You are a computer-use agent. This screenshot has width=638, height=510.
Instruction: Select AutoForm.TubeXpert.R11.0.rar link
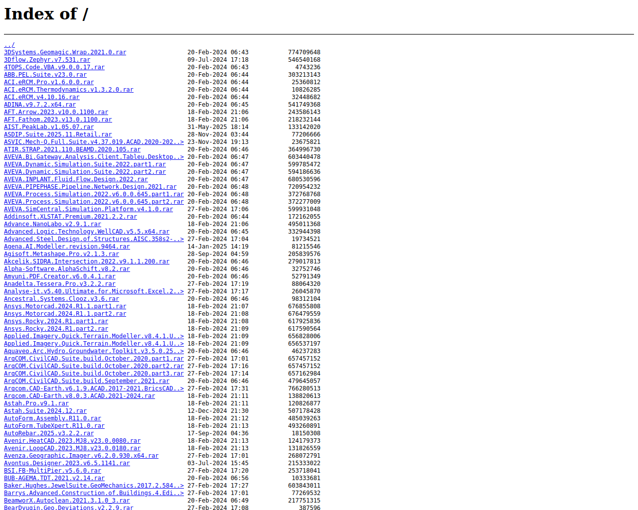[x=54, y=426]
